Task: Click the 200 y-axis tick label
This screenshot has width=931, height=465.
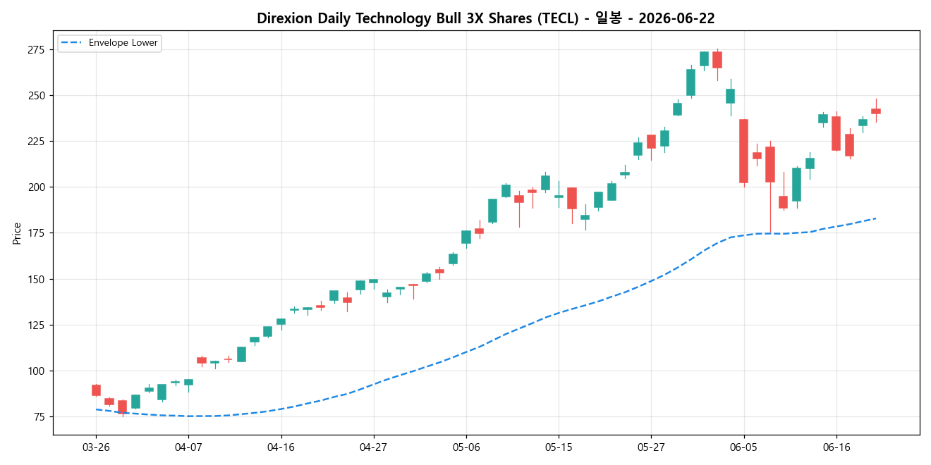Action: click(x=36, y=187)
